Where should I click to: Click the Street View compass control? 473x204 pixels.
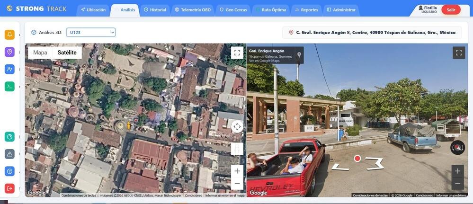tap(458, 148)
